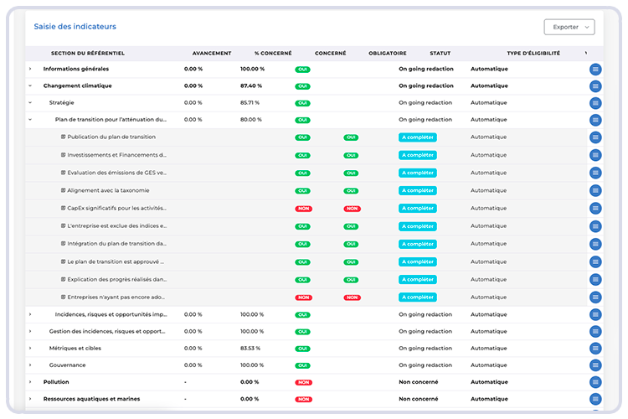
Task: Click the menu icon on the Pollution row
Action: pos(595,382)
